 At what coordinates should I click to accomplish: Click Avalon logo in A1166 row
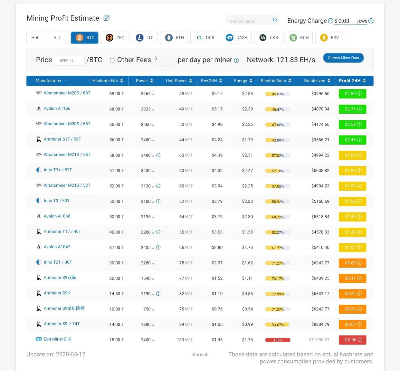[39, 109]
